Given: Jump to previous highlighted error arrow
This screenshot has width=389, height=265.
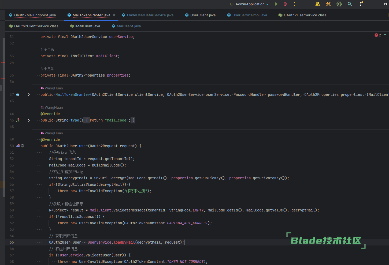Looking at the screenshot, I should point(385,35).
